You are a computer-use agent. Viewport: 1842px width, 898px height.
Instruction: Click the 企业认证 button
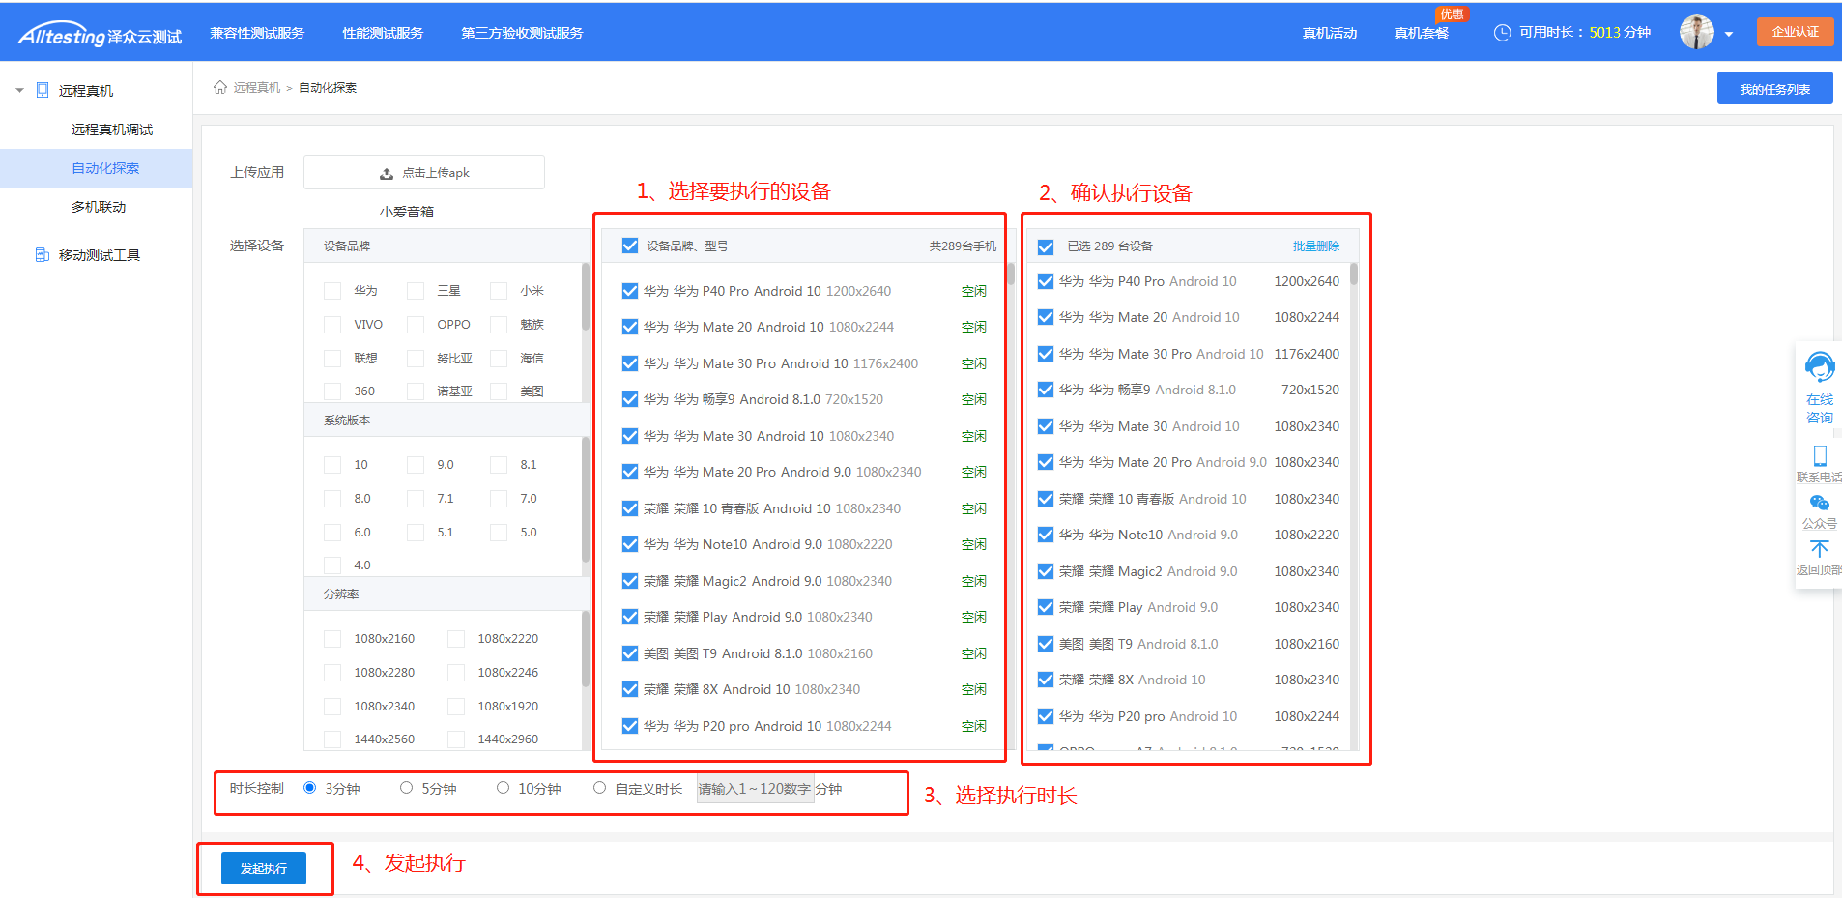pyautogui.click(x=1795, y=32)
